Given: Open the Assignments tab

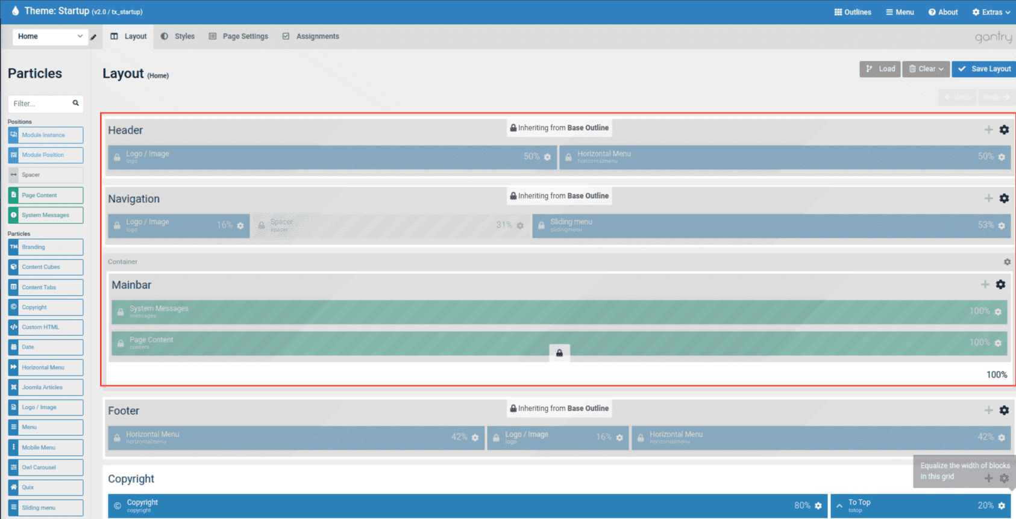Looking at the screenshot, I should (311, 37).
